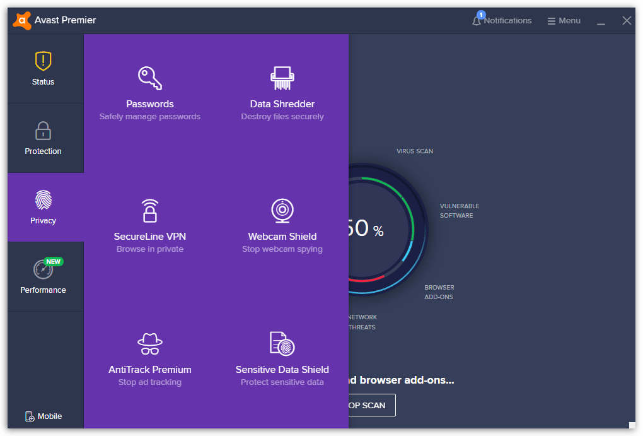Image resolution: width=643 pixels, height=436 pixels.
Task: Open the Passwords key icon
Action: coord(150,78)
